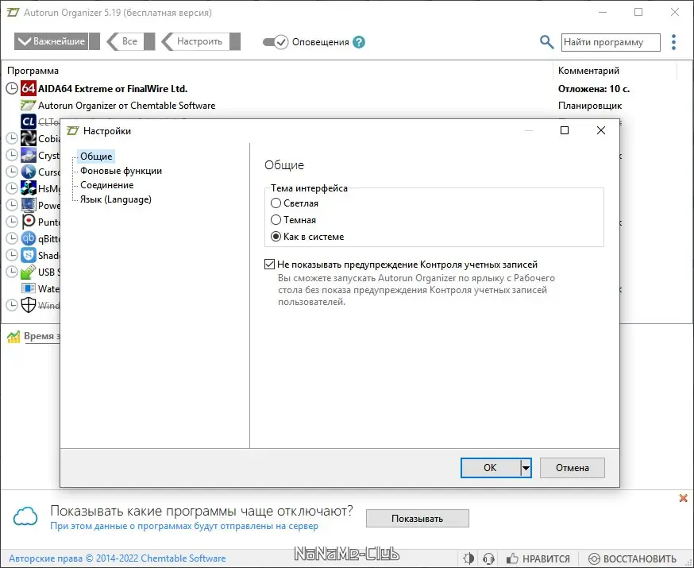Click the delayed-start clock icon next to AIDA64

[12, 88]
